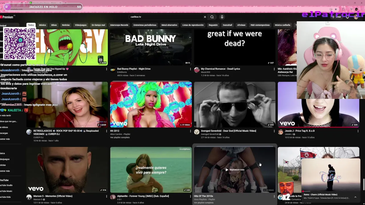Bookmark the page with the star icon
Image resolution: width=365 pixels, height=205 pixels.
[336, 9]
